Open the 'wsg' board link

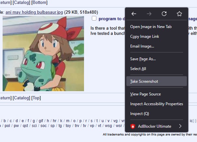(108, 126)
